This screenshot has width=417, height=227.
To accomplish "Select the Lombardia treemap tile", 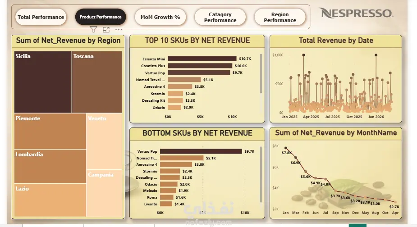I will pyautogui.click(x=50, y=166).
